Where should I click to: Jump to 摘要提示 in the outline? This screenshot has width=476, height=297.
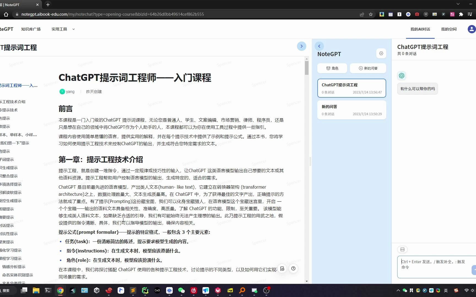click(7, 217)
